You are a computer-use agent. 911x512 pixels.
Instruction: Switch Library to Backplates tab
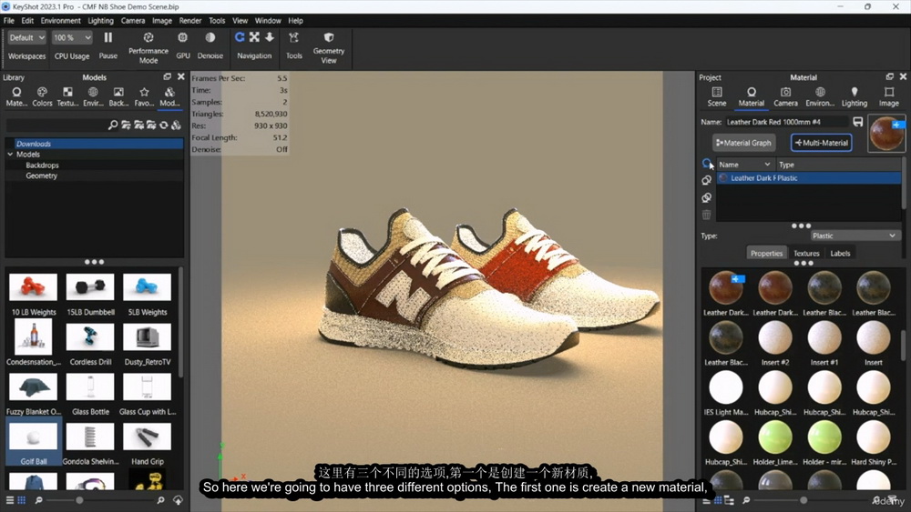(x=118, y=96)
